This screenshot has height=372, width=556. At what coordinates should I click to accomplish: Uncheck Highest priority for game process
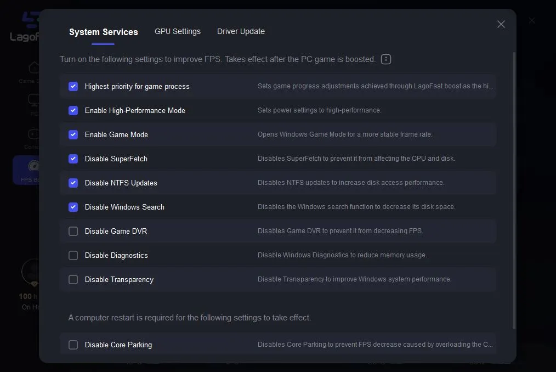73,86
